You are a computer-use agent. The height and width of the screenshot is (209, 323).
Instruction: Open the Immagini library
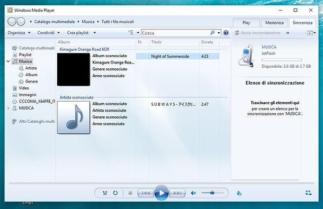tap(24, 95)
